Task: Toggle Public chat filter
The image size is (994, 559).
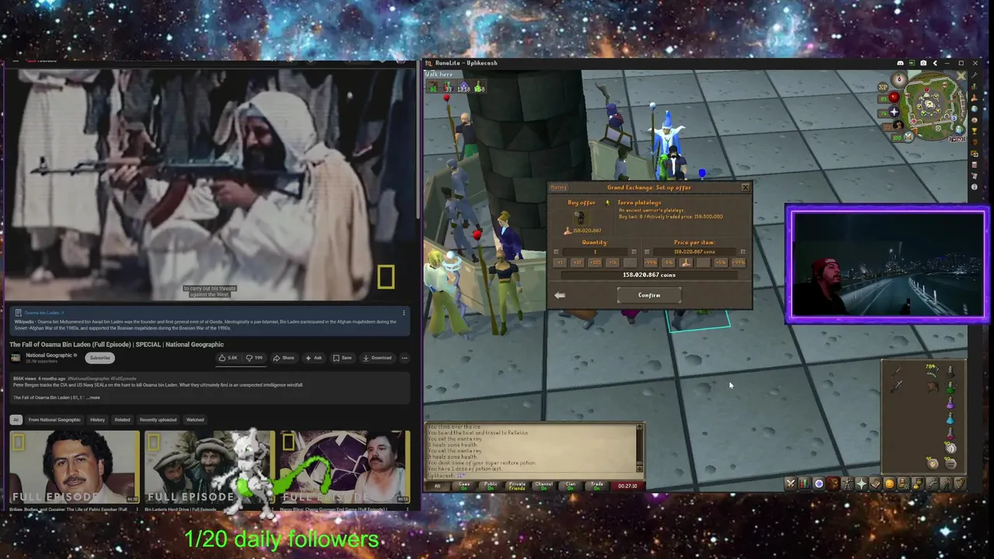Action: (x=491, y=486)
